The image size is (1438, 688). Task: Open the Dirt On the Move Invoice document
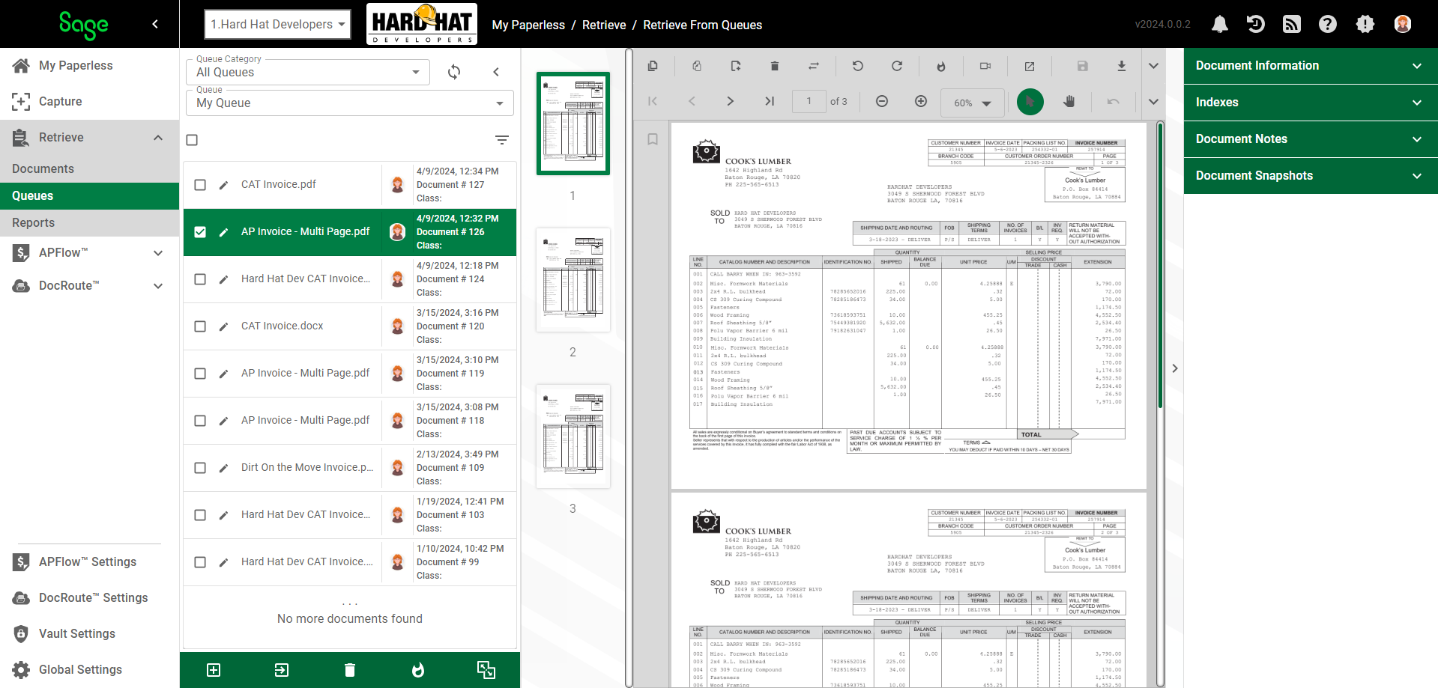(307, 468)
